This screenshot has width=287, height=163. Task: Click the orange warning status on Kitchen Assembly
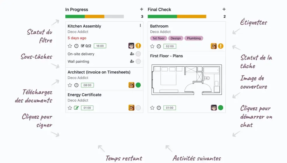point(138,46)
